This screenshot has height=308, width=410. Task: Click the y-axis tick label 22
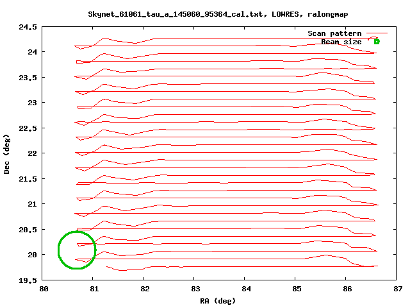pos(33,153)
